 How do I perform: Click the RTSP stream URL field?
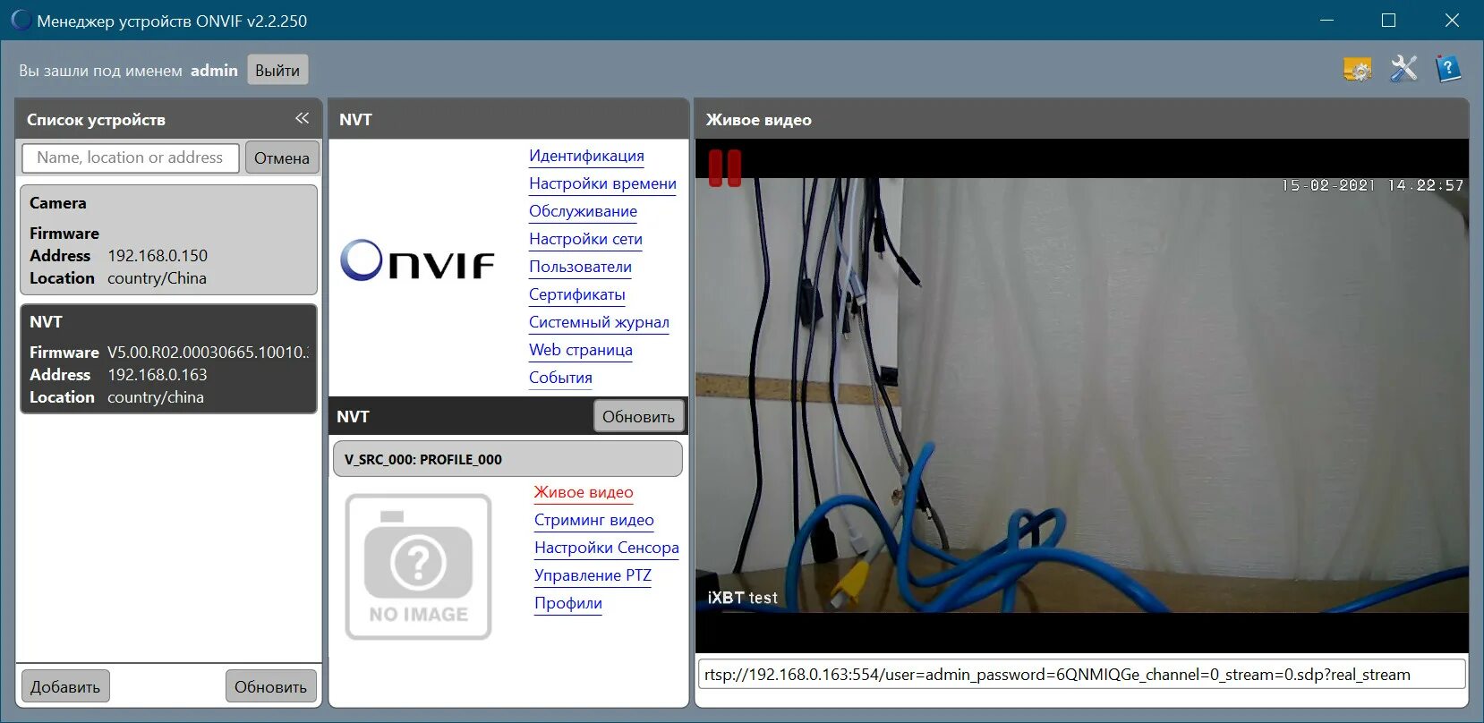point(1081,675)
